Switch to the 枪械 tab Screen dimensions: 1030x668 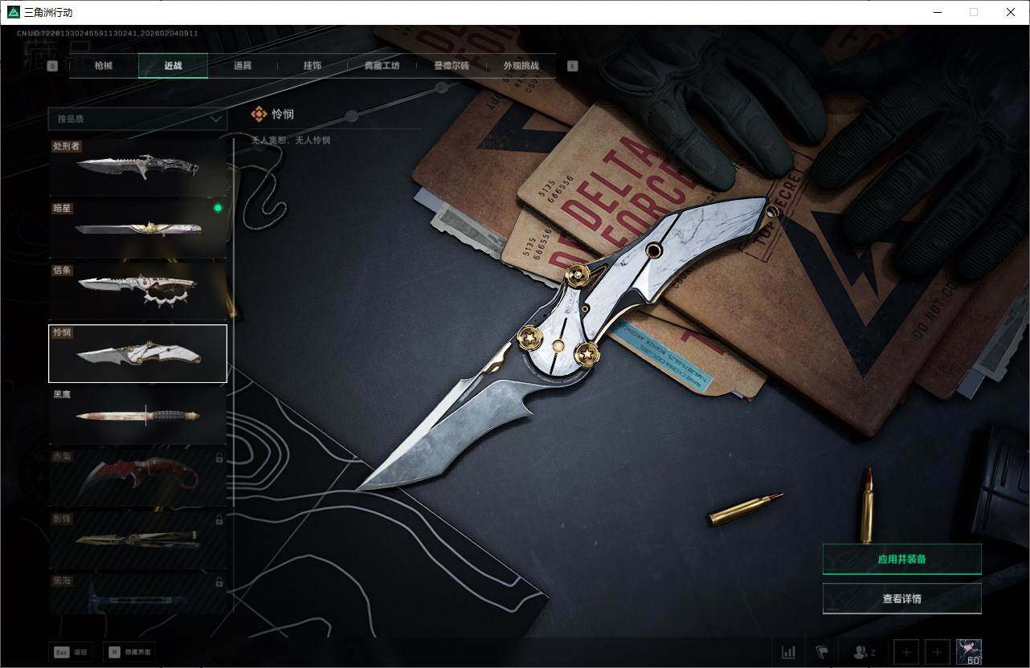104,66
